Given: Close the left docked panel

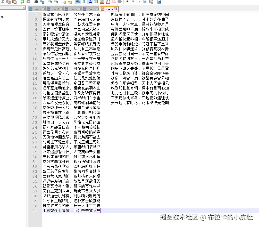Looking at the screenshot, I should (23, 7).
